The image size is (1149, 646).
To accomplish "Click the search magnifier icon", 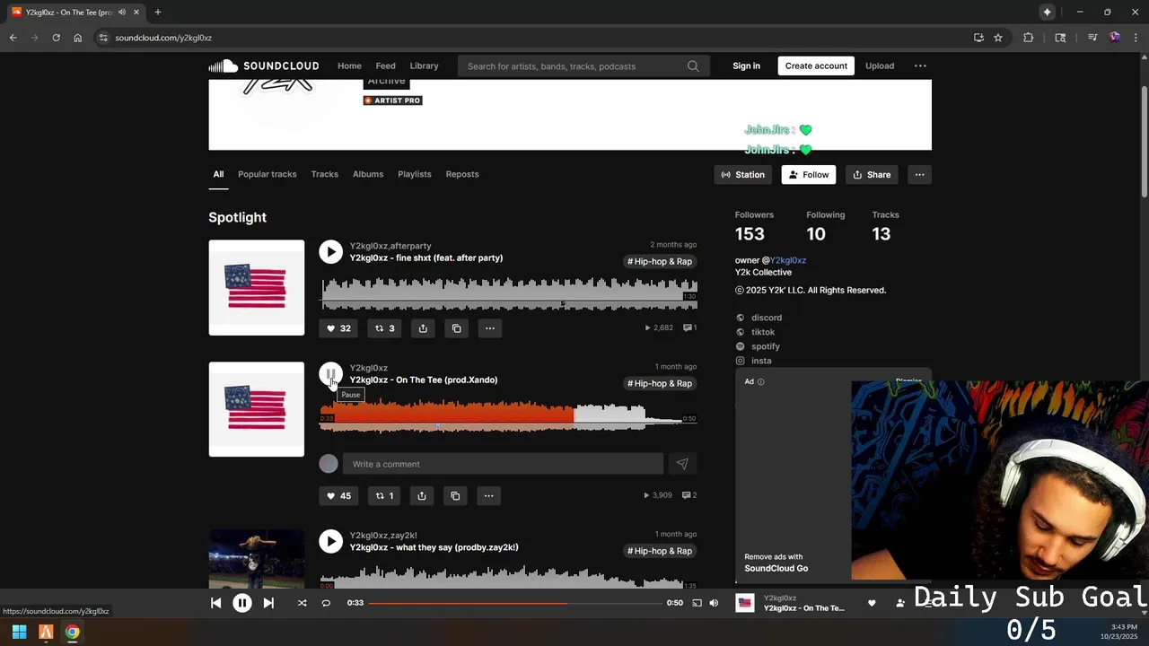I will point(693,66).
